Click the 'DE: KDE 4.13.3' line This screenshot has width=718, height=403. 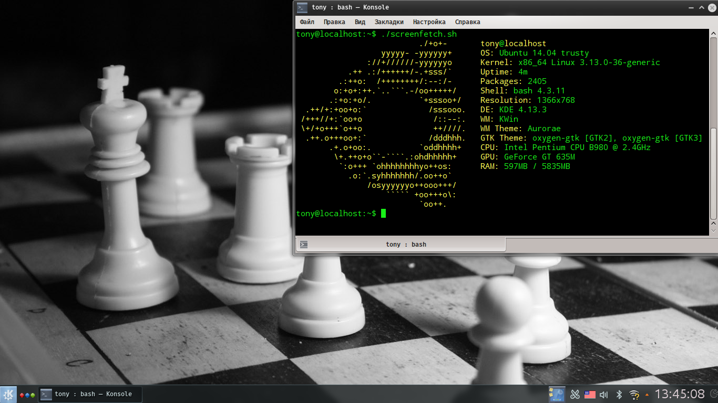click(514, 110)
